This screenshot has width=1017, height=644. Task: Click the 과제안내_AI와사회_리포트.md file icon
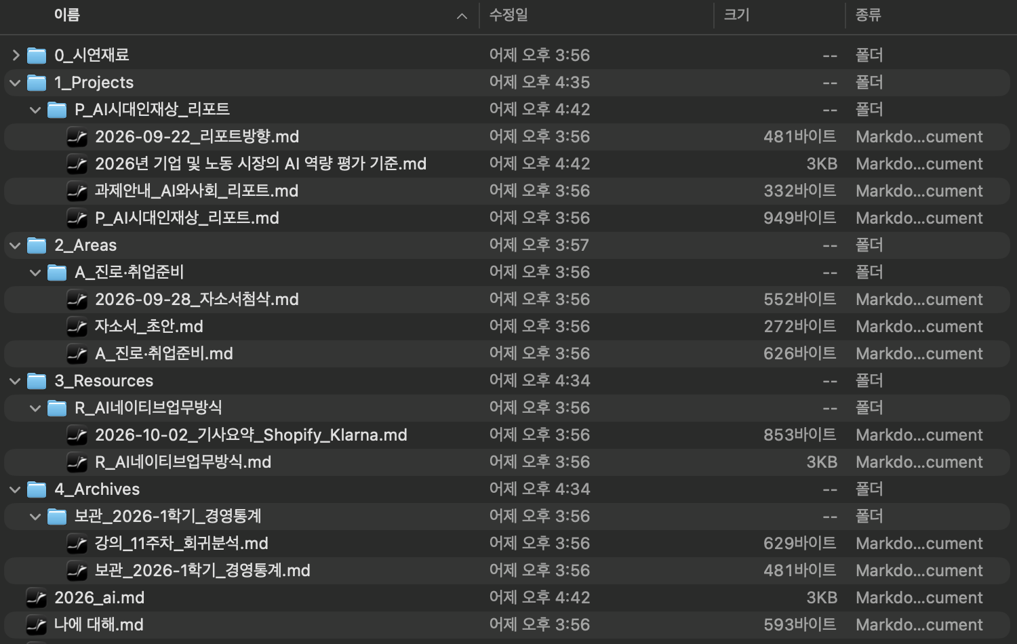point(77,191)
